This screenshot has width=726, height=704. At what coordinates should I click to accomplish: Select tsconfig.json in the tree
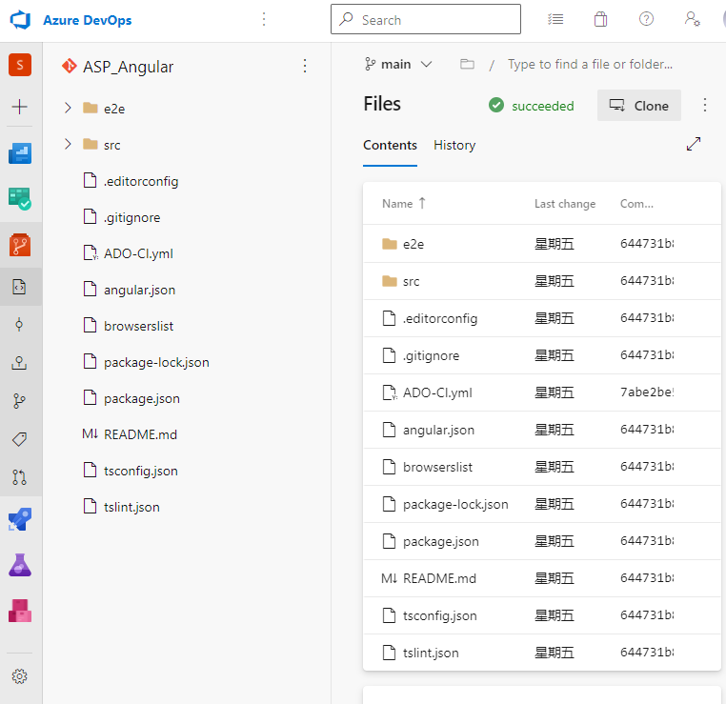[x=141, y=471]
